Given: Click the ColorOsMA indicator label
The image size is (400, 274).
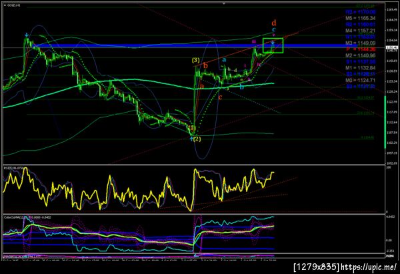Looking at the screenshot, I should tap(27, 217).
